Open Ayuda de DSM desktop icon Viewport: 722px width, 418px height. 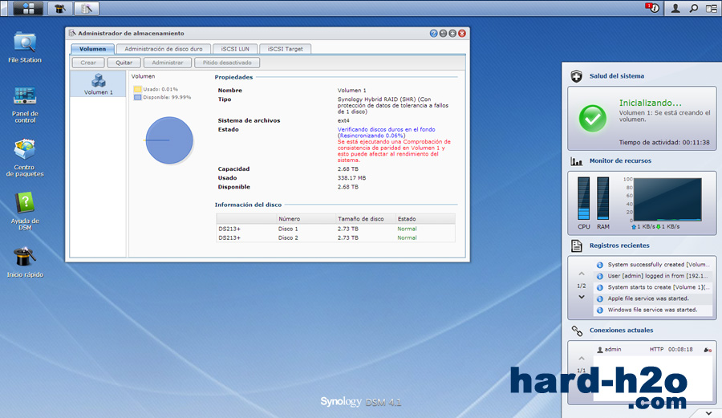(25, 211)
